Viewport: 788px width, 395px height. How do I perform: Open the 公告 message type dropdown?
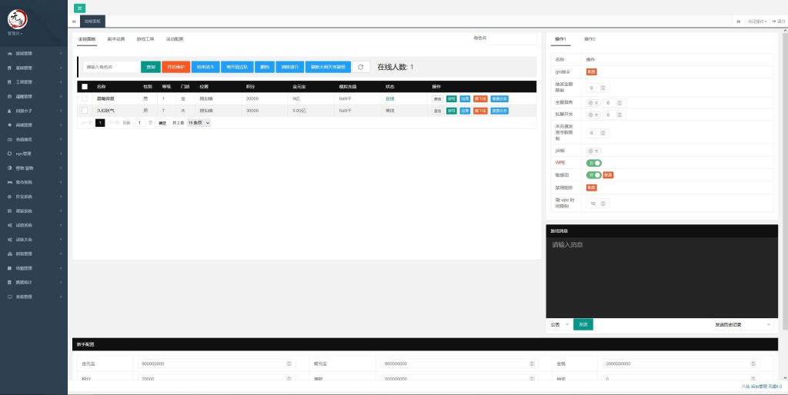[x=559, y=325]
